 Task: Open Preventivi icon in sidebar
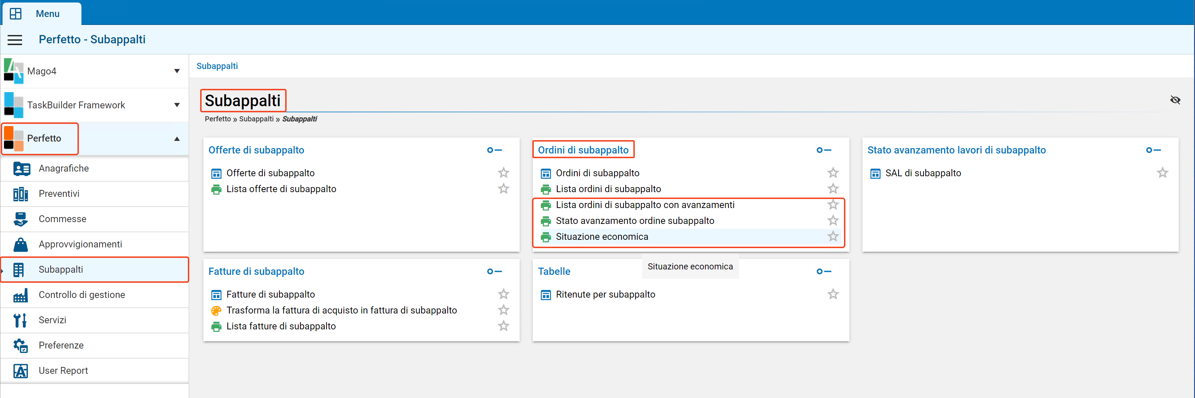21,194
